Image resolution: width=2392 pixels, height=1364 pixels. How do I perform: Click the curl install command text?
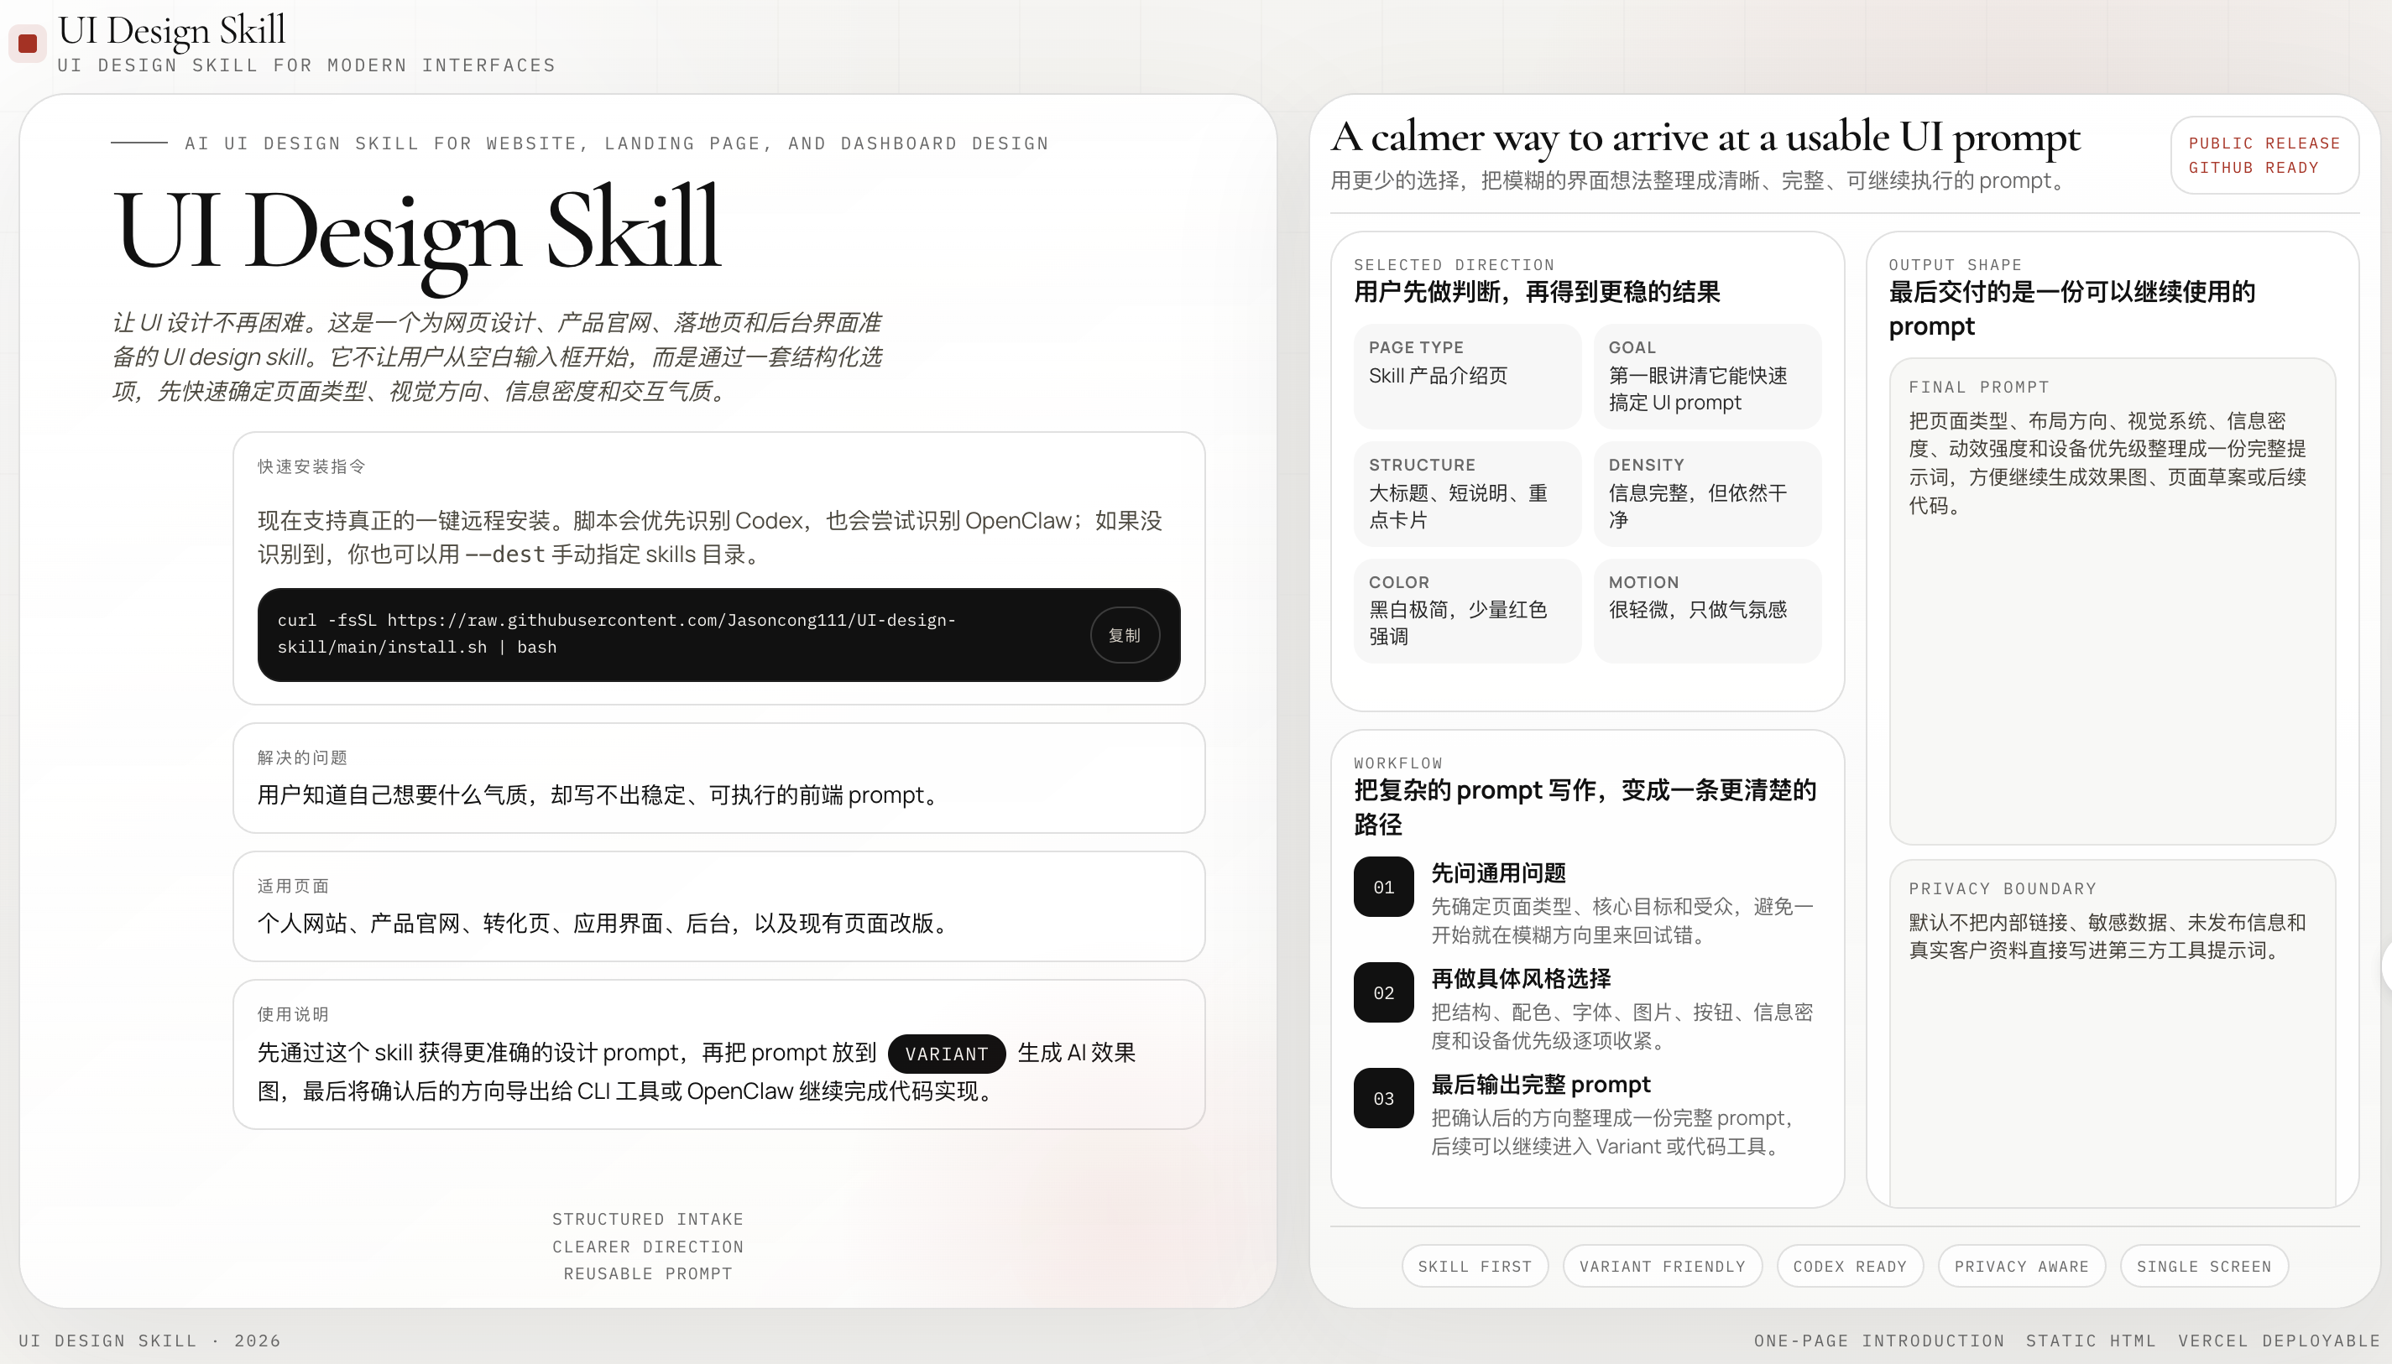click(616, 633)
